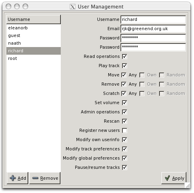
Task: Select user guest in the list
Action: click(x=33, y=35)
